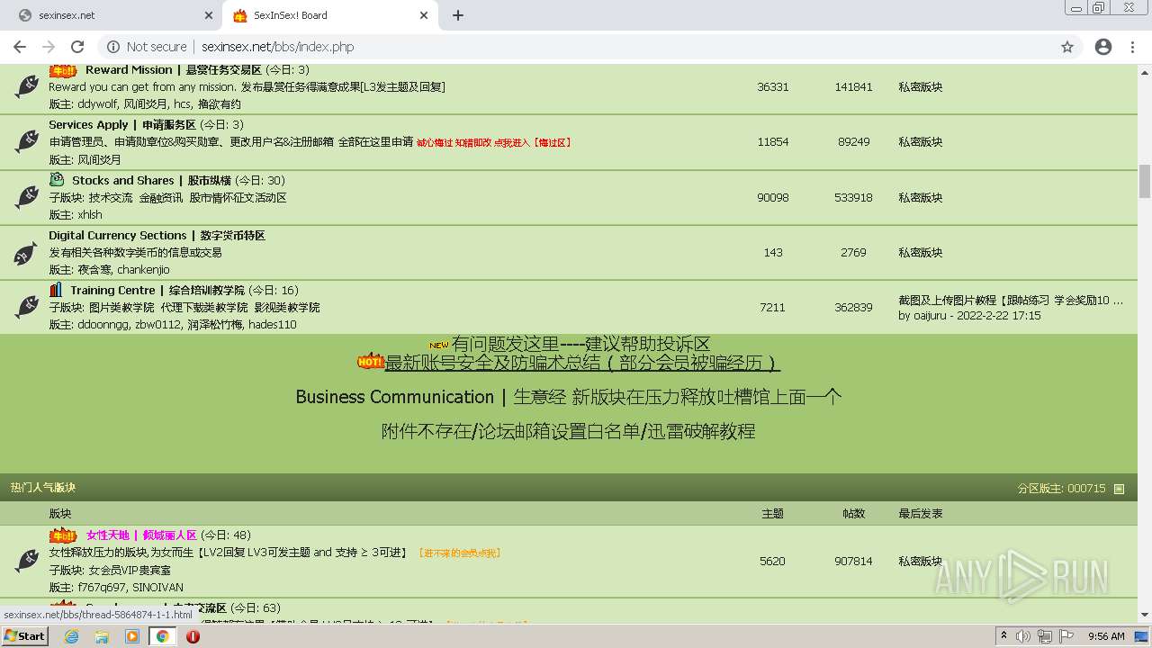
Task: Click Chrome icon in taskbar
Action: click(163, 635)
